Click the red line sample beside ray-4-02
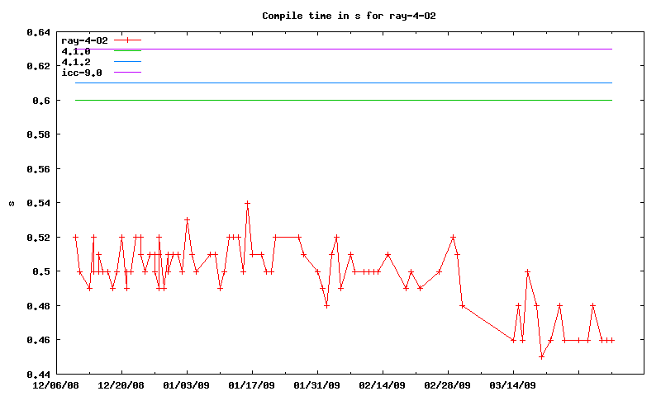The width and height of the screenshot is (661, 396). click(x=128, y=40)
